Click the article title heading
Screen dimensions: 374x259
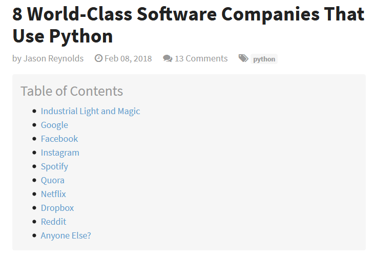click(189, 25)
